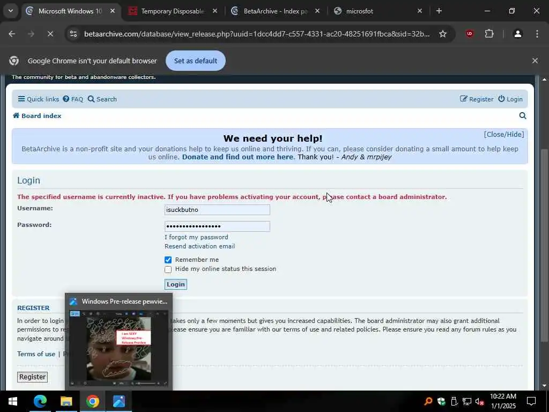Switch to the Microsoft Windows 10 tab
The width and height of the screenshot is (549, 412).
(70, 11)
